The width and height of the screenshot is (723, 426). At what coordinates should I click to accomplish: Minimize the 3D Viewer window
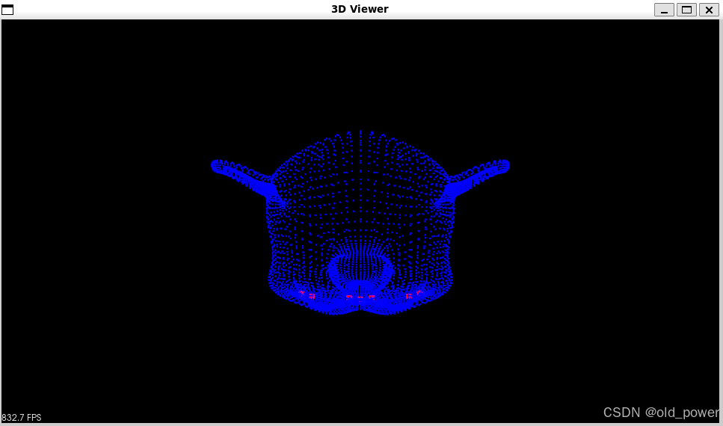(x=664, y=10)
